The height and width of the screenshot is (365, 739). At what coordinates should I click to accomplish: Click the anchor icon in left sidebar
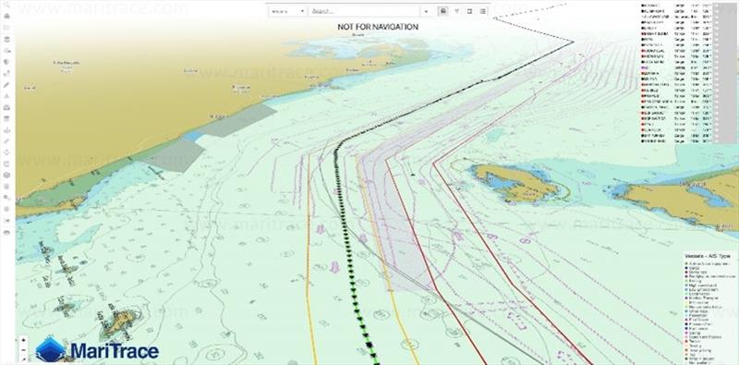coord(6,130)
